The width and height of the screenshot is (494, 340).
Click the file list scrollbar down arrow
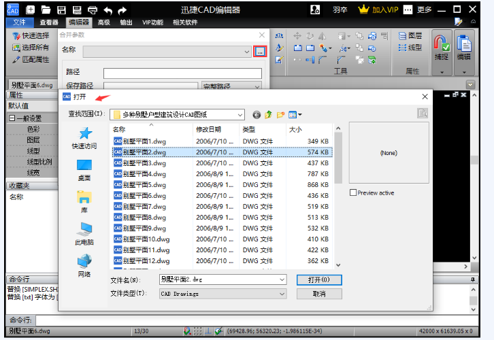click(x=338, y=265)
